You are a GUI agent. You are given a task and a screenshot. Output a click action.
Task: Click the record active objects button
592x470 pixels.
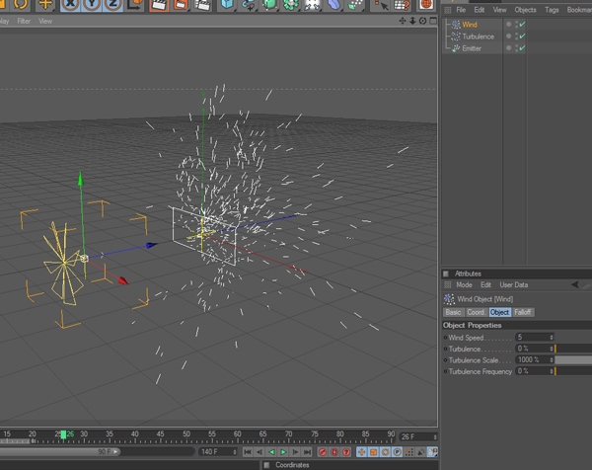click(322, 452)
